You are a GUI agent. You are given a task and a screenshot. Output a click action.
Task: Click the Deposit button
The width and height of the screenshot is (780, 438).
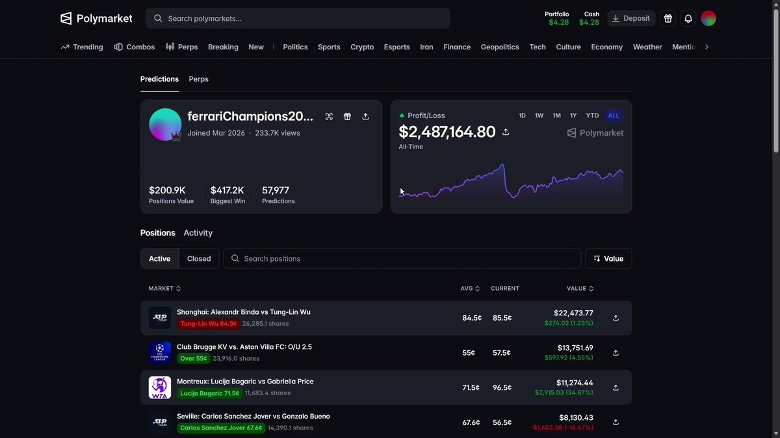tap(631, 18)
